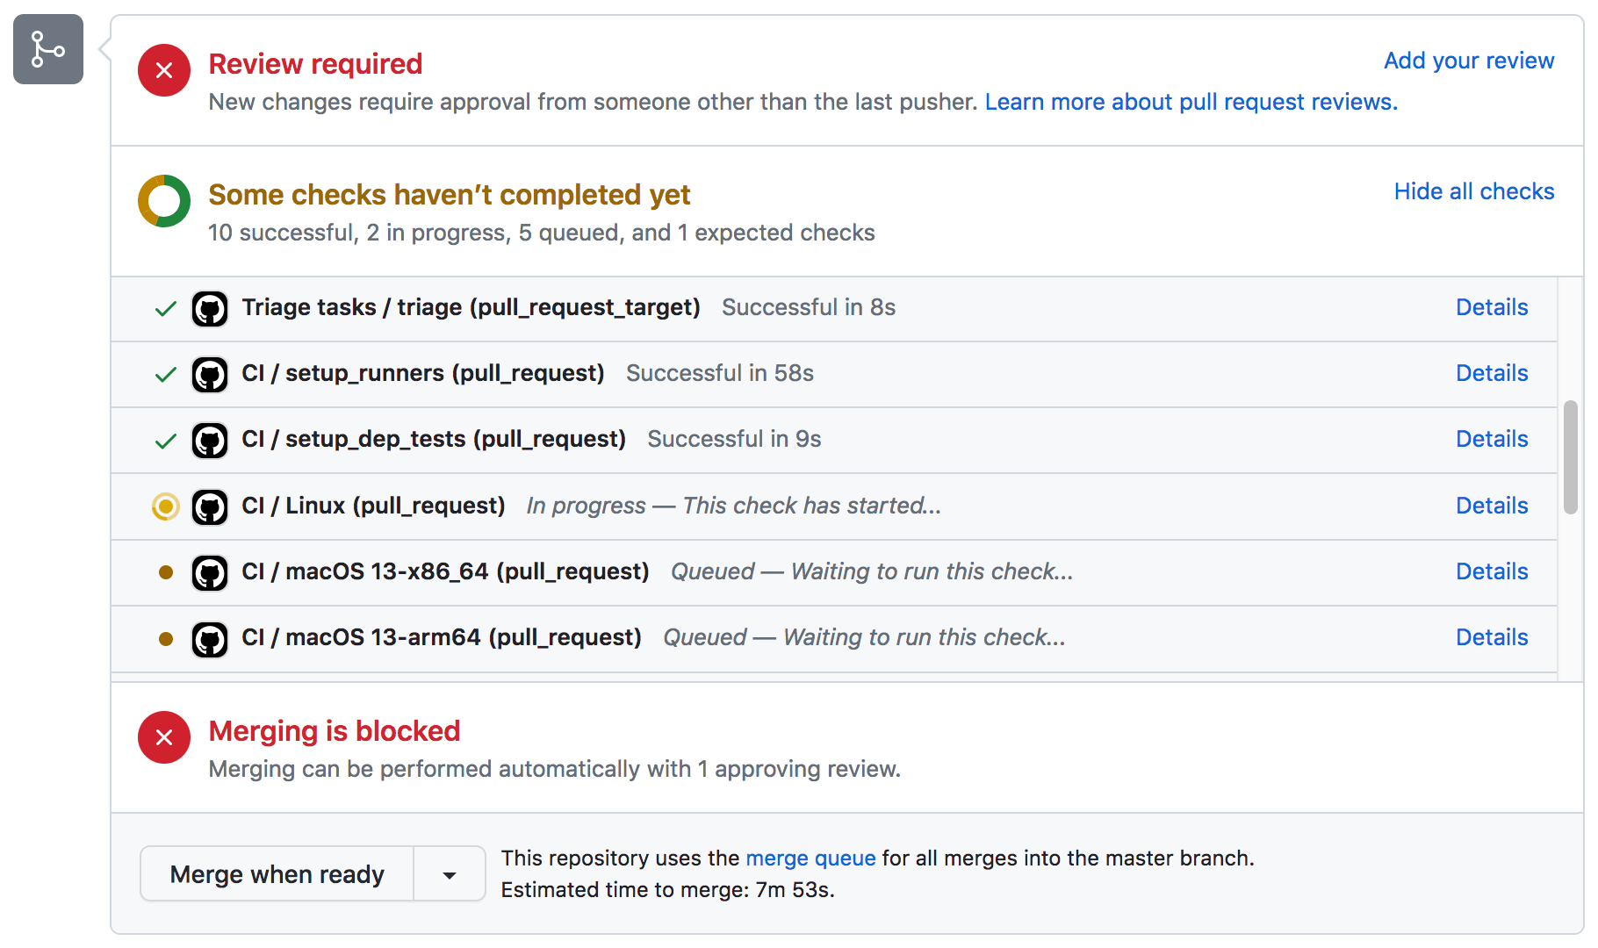Open the merge queue link
This screenshot has width=1598, height=948.
pyautogui.click(x=810, y=858)
